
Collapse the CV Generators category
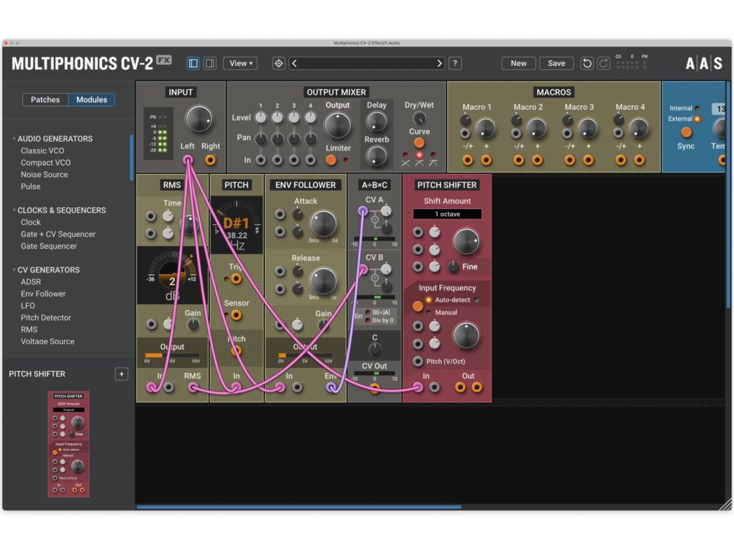(x=14, y=269)
